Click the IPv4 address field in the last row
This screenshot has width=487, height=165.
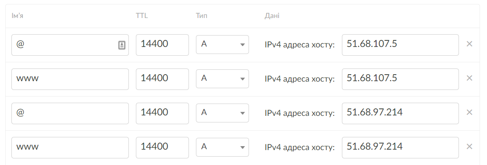point(400,147)
